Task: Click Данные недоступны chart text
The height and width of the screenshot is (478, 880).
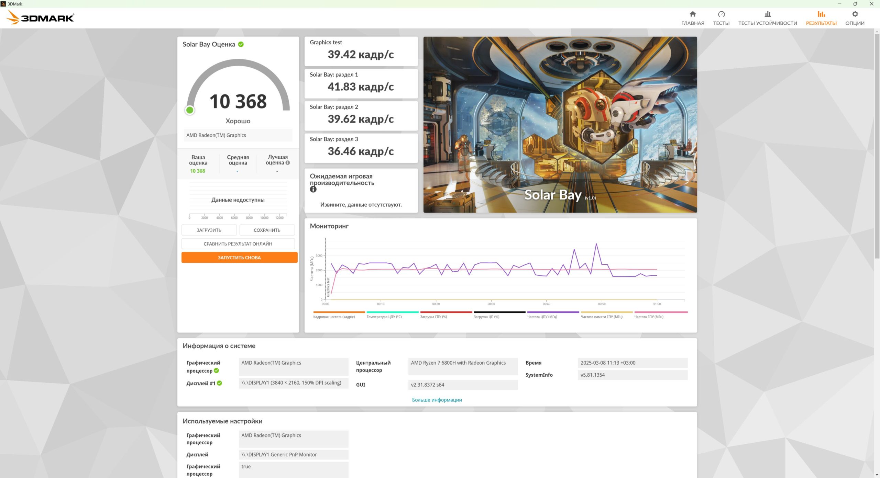Action: (x=238, y=200)
